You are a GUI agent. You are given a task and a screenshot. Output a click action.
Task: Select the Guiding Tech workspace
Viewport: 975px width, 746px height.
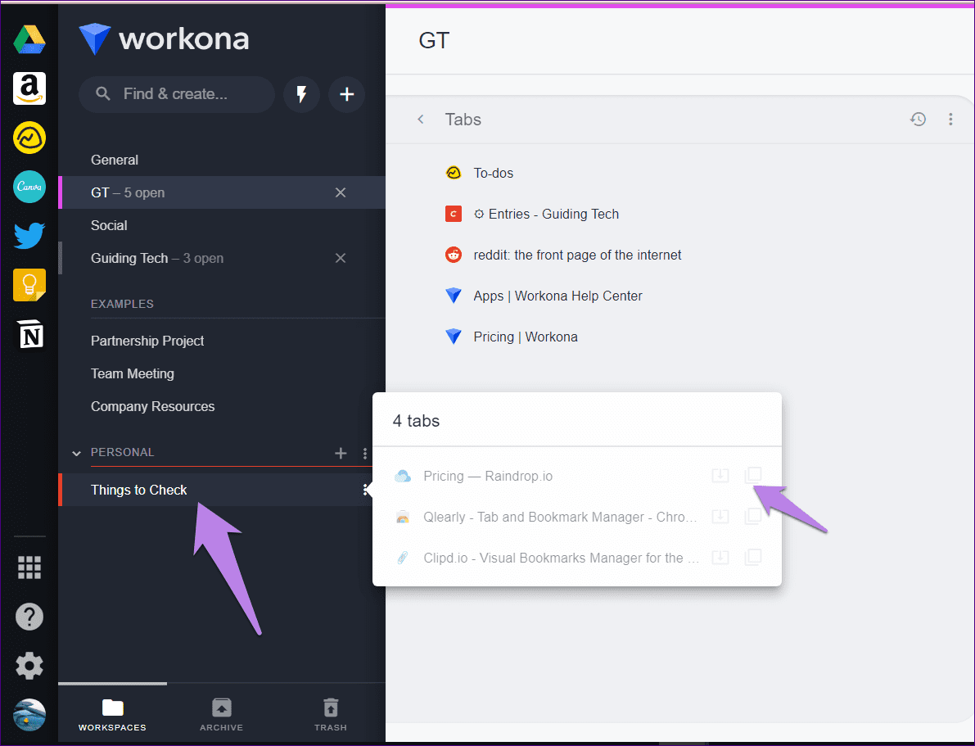pyautogui.click(x=221, y=258)
